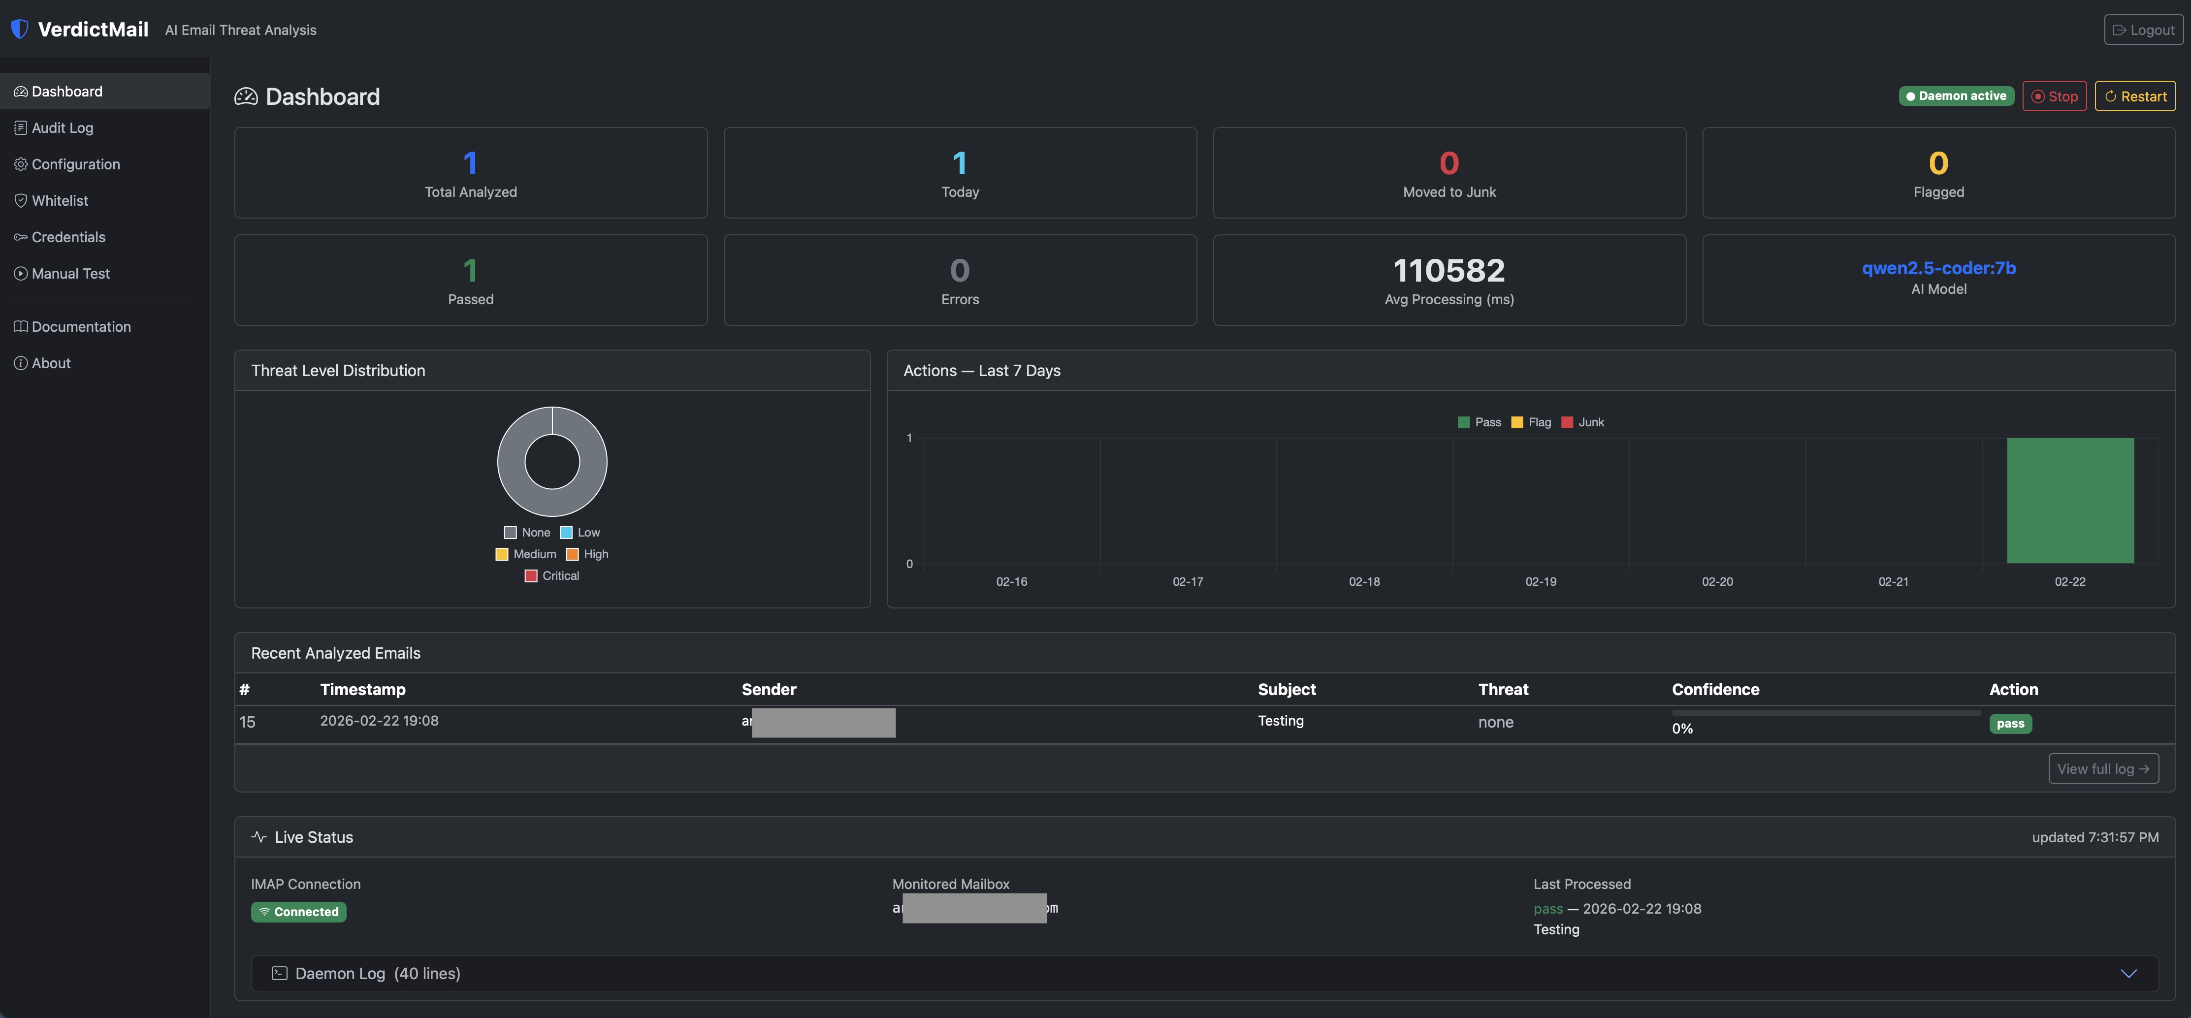The width and height of the screenshot is (2191, 1018).
Task: Toggle the Pass legend in Actions chart
Action: pos(1480,422)
